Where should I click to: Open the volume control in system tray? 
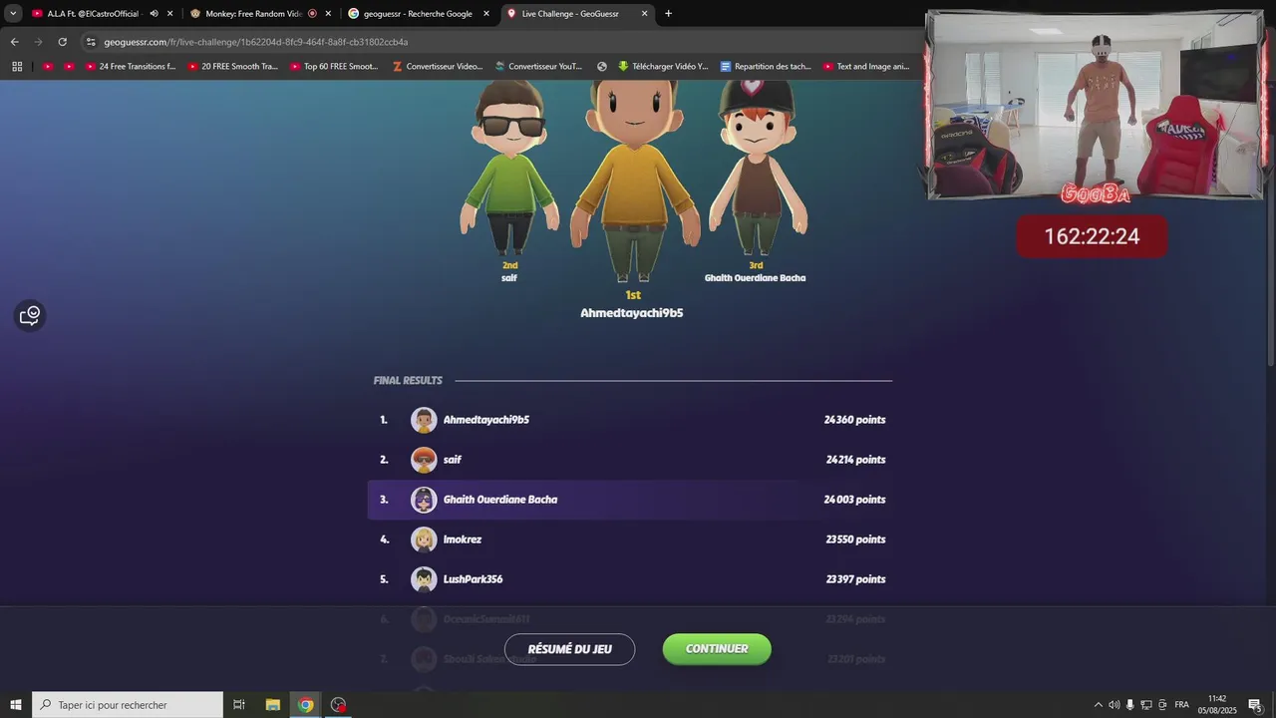point(1114,705)
